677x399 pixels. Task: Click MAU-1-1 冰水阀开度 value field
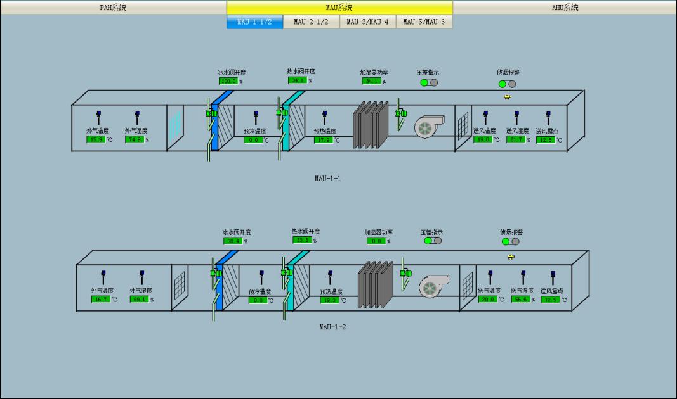tap(228, 81)
